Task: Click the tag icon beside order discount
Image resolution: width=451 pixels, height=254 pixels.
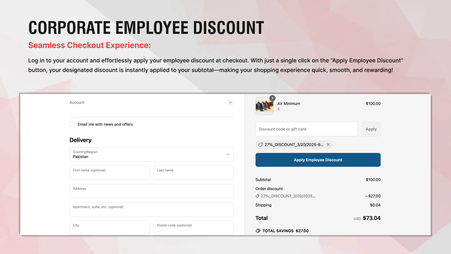Action: 257,196
